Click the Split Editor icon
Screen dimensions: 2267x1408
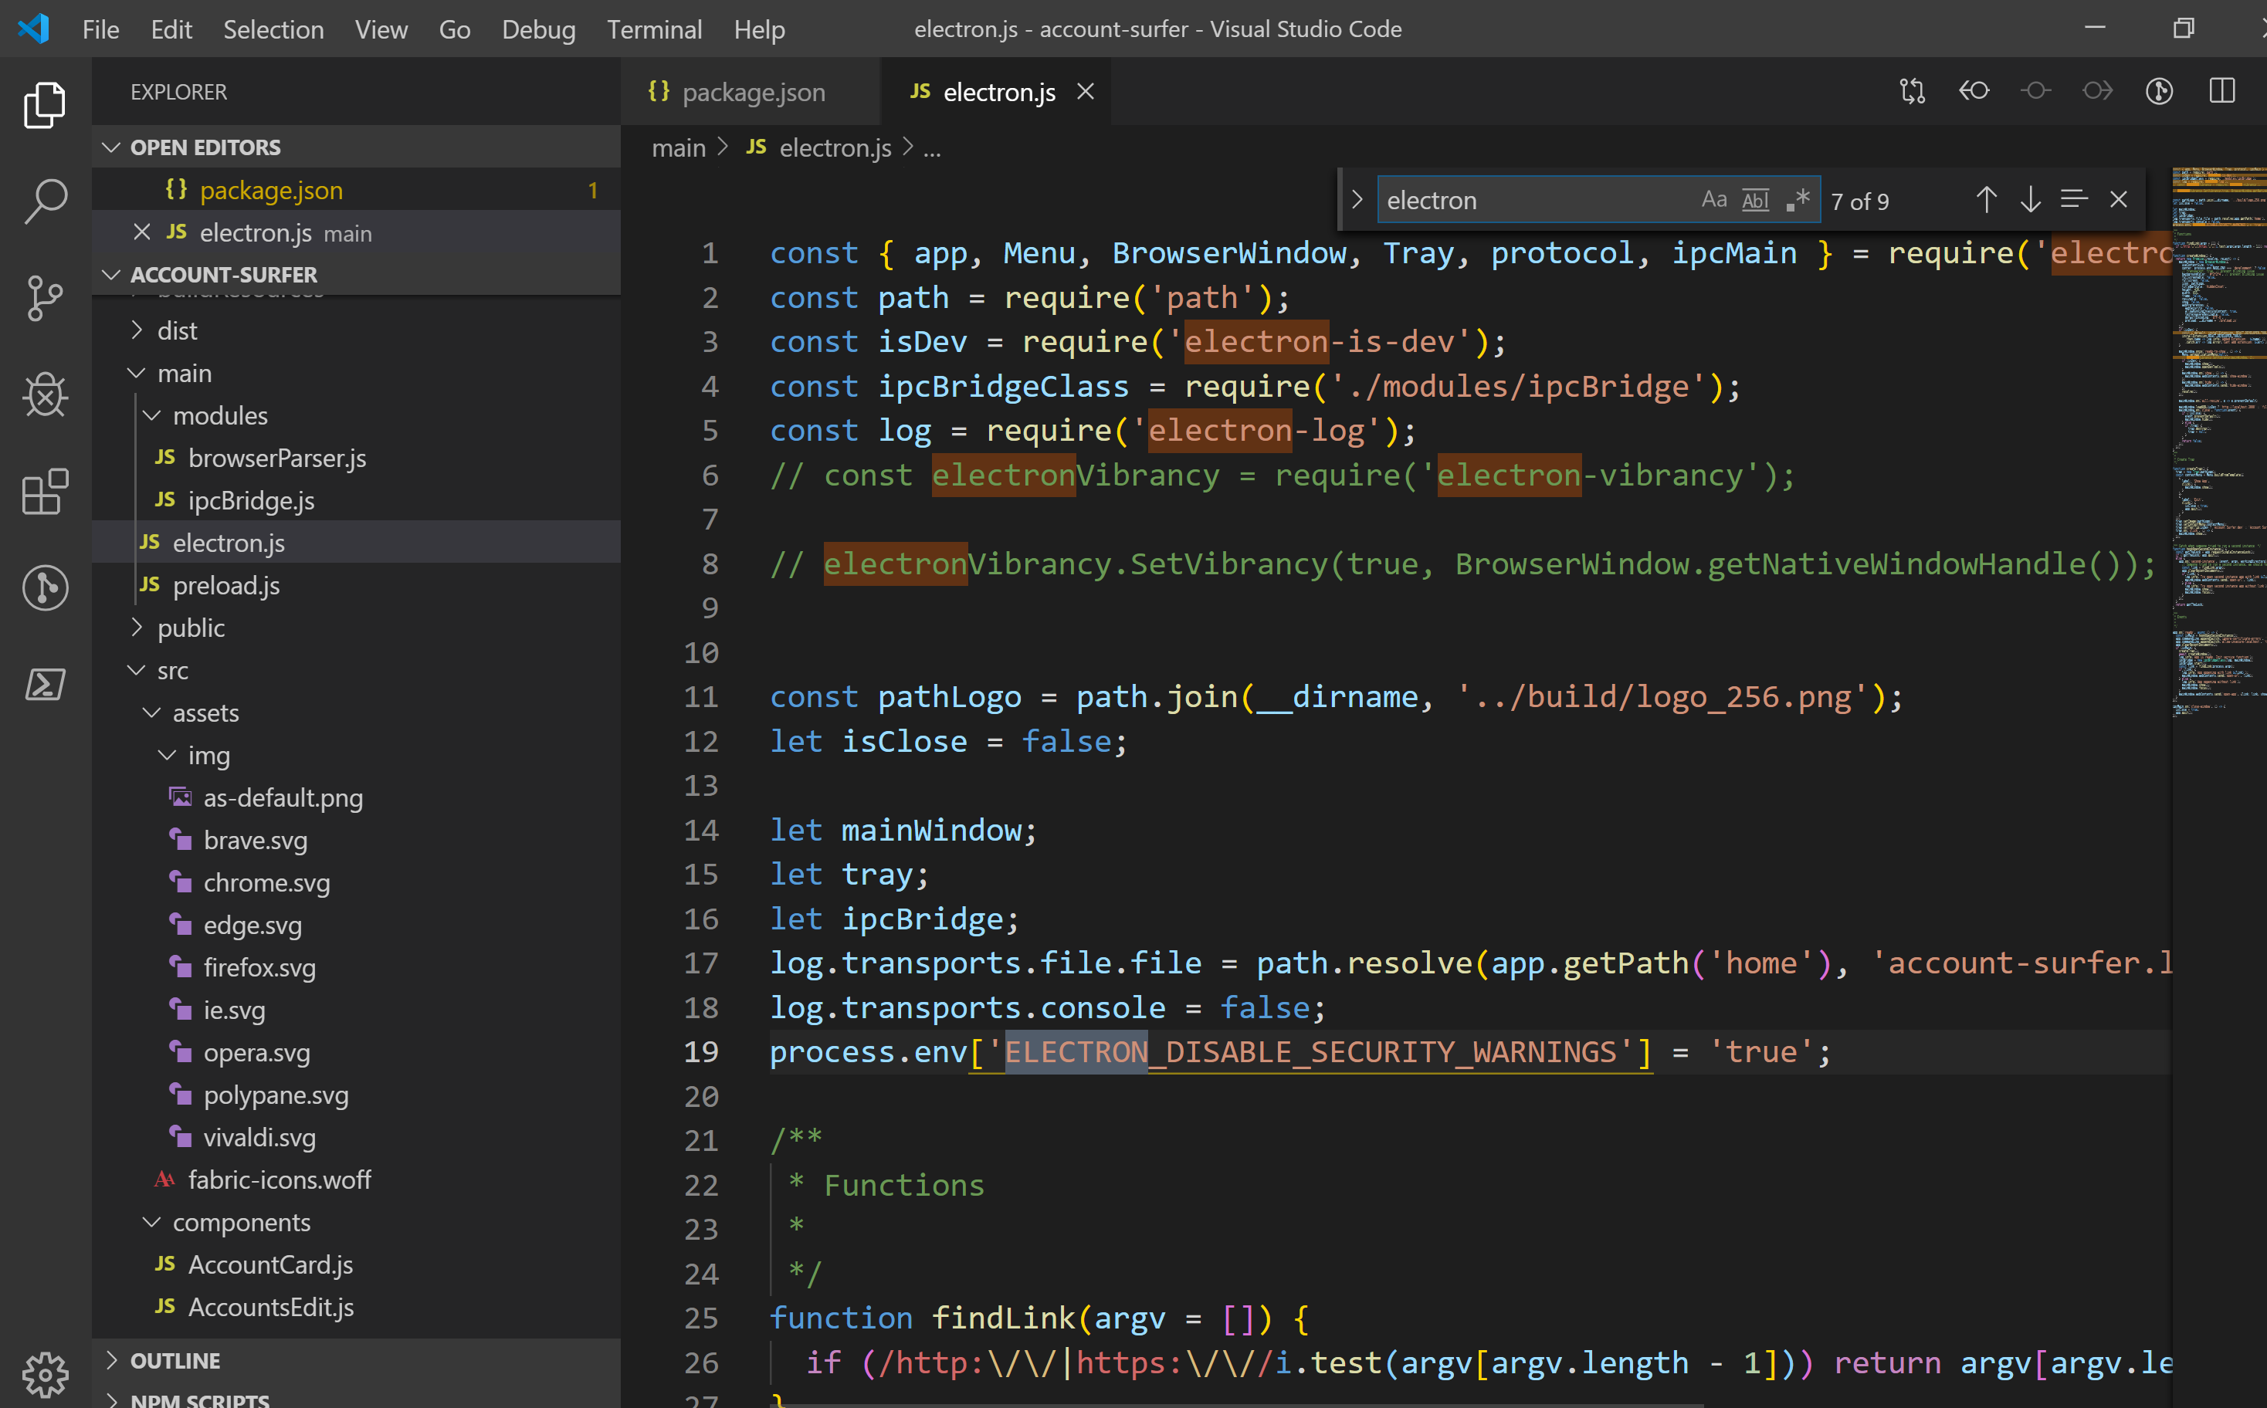click(2221, 91)
